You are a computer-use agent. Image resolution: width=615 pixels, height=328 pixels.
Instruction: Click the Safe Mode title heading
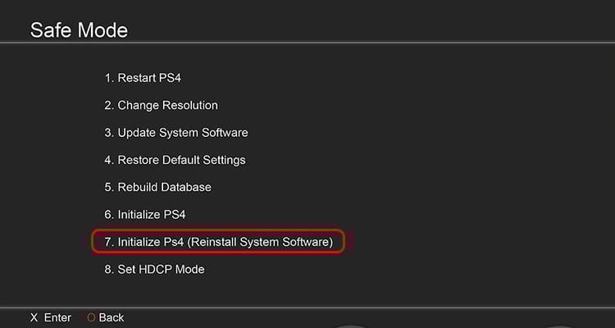click(x=79, y=30)
